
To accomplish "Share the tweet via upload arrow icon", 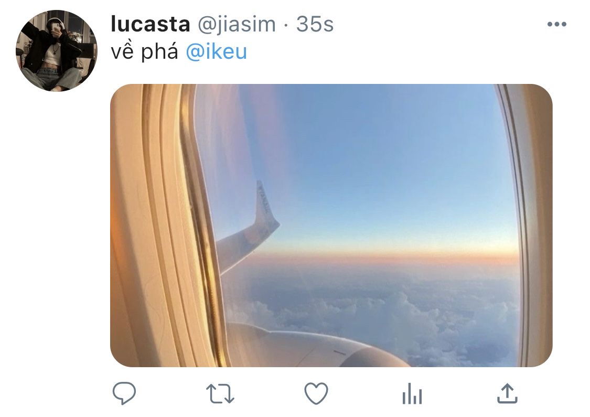I will 507,393.
